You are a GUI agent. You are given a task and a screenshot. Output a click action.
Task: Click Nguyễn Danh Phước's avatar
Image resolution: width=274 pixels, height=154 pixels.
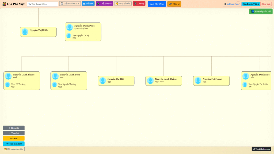coord(8,76)
